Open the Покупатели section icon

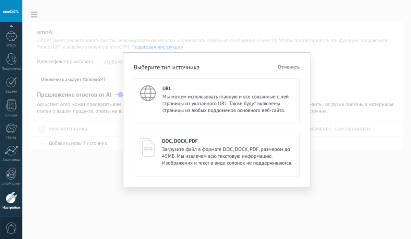click(11, 59)
